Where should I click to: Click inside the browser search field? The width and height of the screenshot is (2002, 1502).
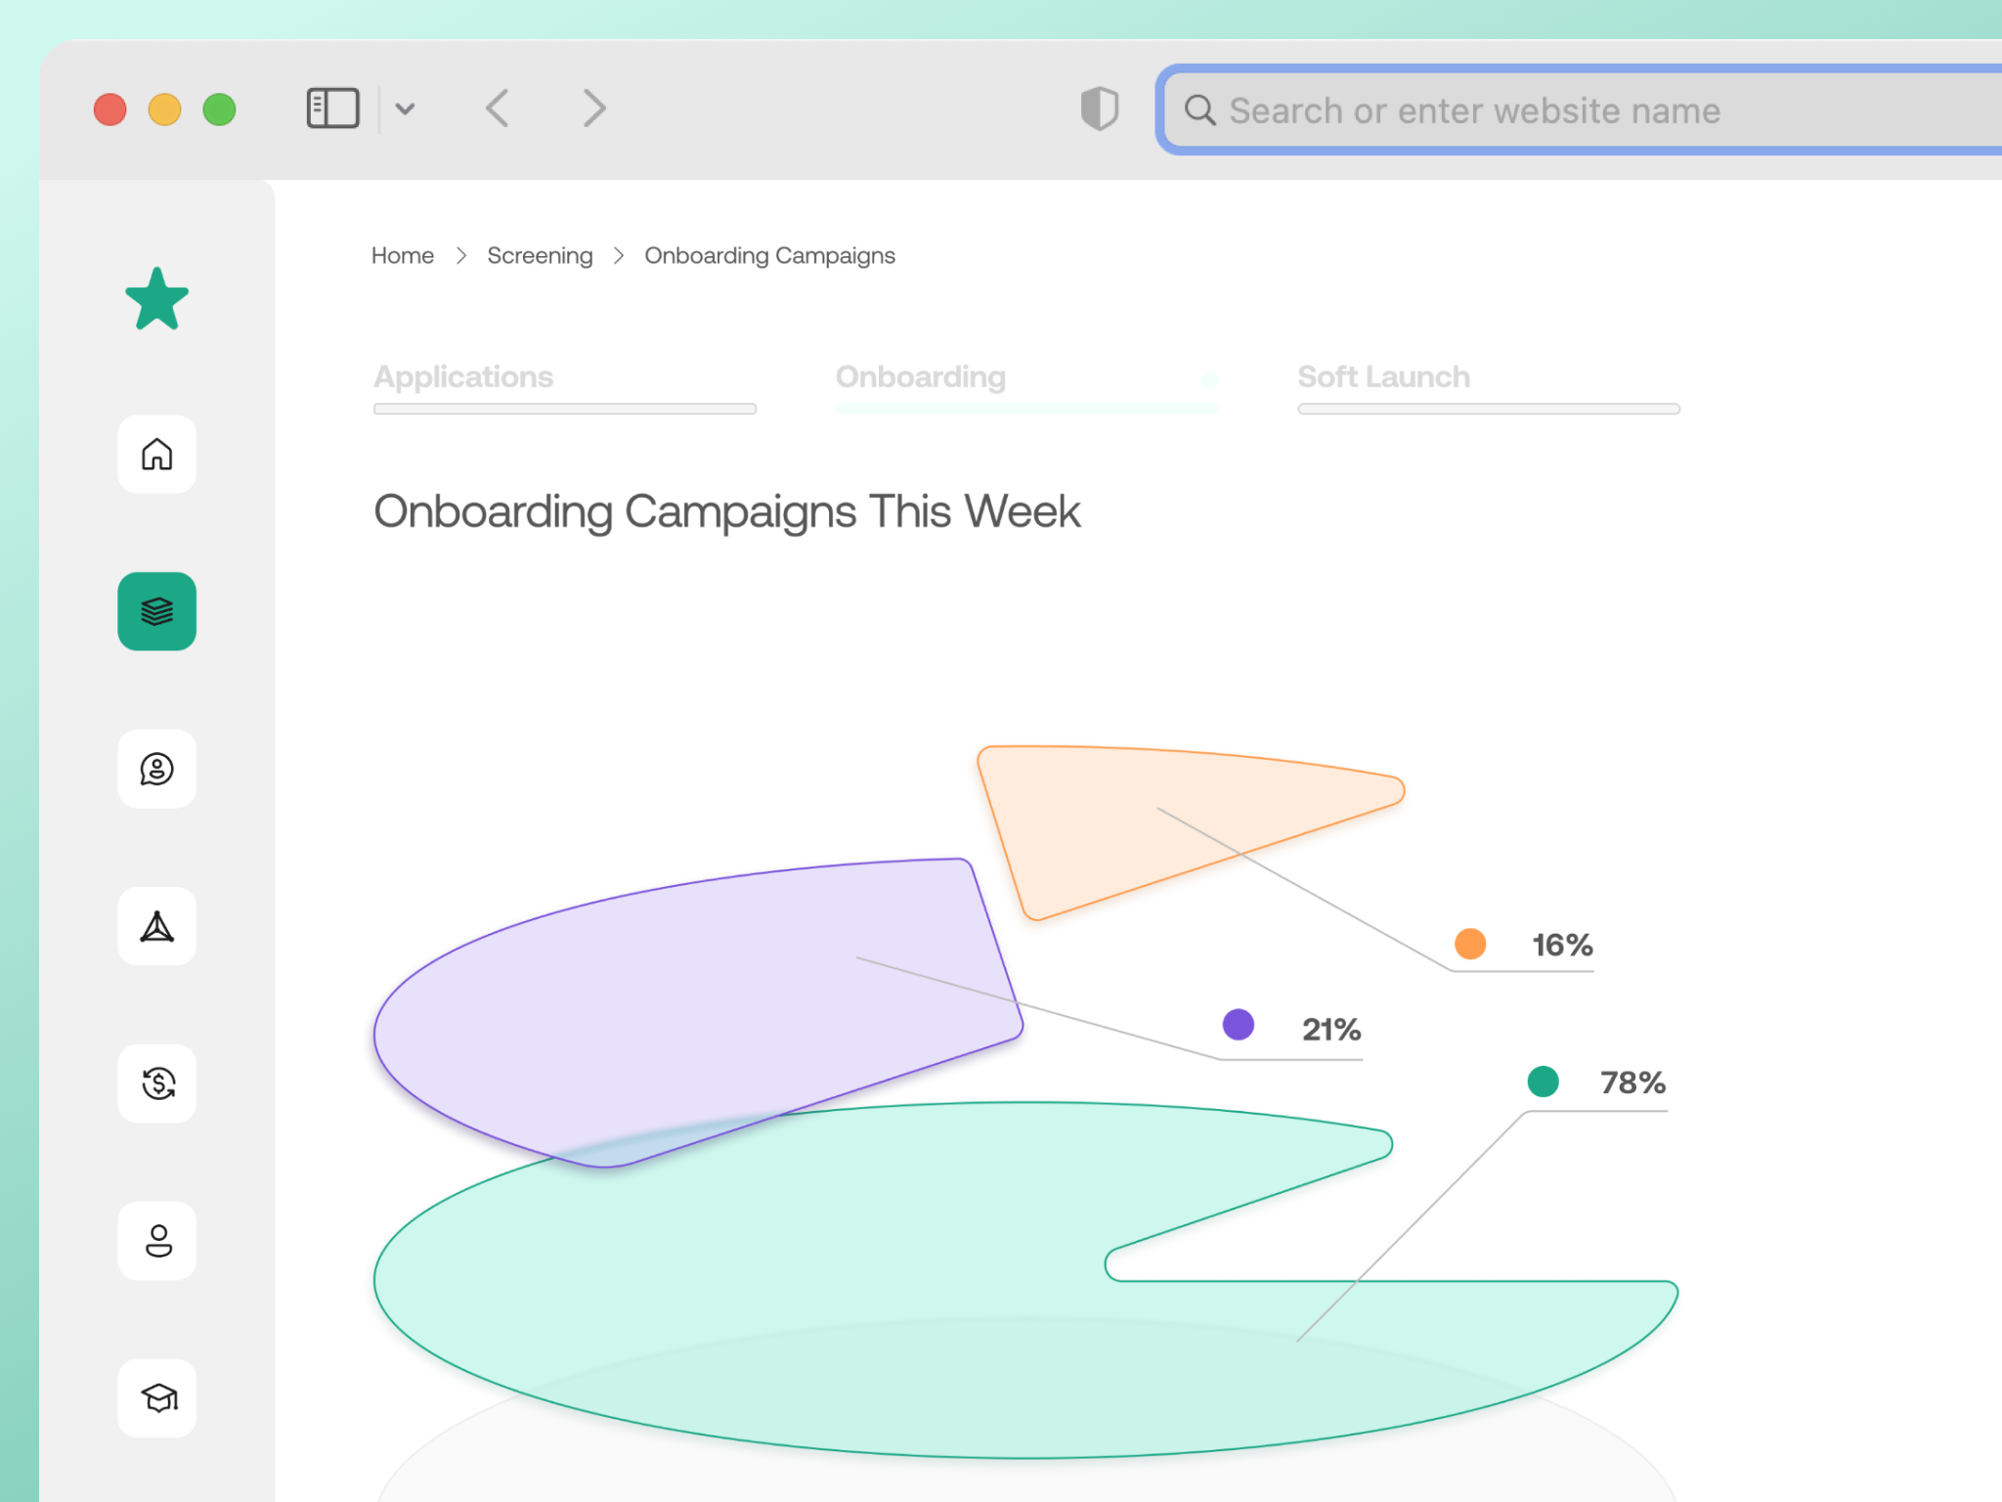1564,110
